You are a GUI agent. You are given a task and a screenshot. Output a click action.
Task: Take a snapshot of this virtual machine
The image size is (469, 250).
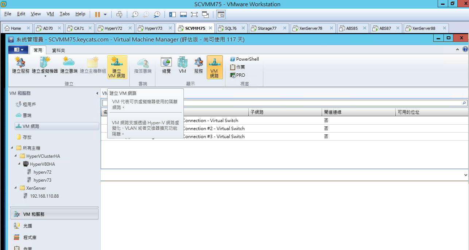tap(135, 15)
